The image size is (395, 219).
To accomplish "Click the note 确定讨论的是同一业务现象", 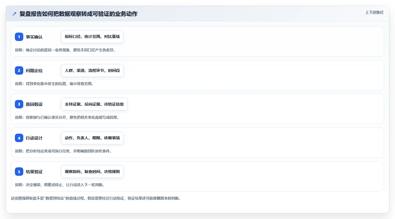I will click(65, 50).
